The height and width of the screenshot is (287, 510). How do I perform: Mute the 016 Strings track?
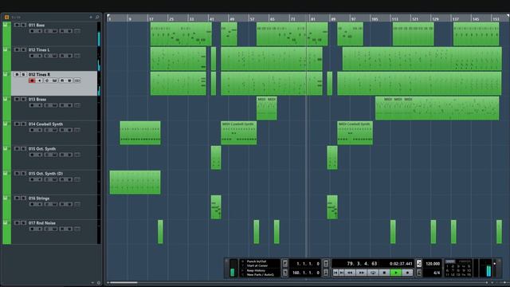17,199
